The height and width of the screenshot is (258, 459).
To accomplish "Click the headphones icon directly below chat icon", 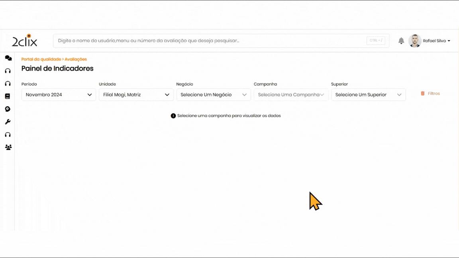I will click(8, 71).
